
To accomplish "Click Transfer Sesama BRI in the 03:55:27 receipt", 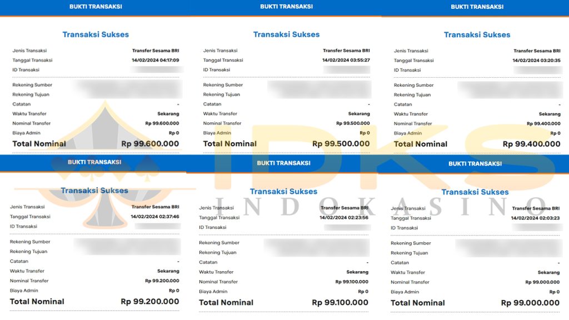I will point(347,51).
